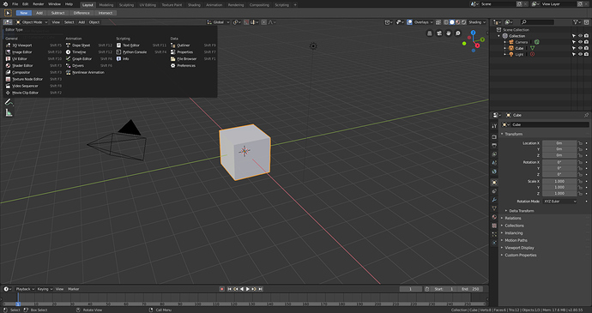Click the Compositor icon
Screen dimensions: 592x313
point(8,73)
